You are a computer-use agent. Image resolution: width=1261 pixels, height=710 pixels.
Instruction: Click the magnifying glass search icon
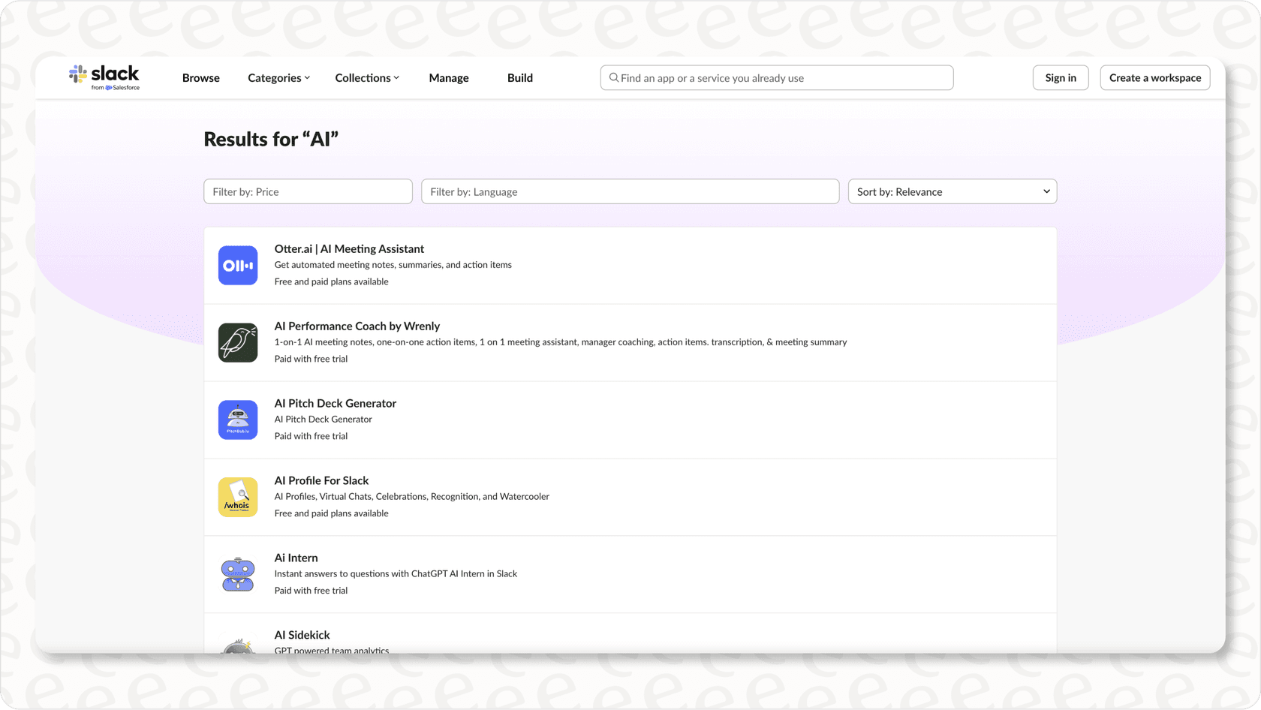(613, 77)
